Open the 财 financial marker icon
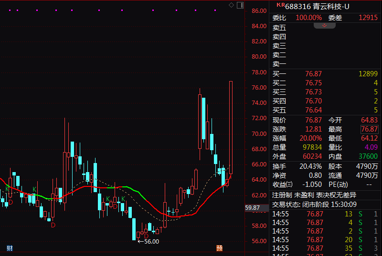The image size is (382, 256). [x=9, y=248]
